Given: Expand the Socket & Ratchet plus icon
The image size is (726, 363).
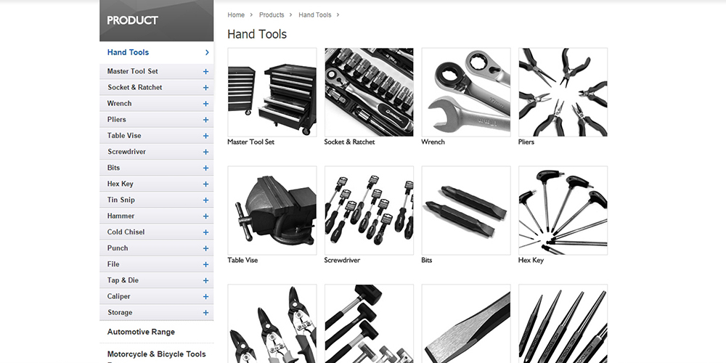Looking at the screenshot, I should (x=205, y=88).
